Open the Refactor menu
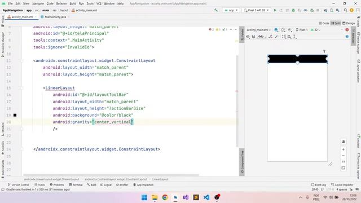This screenshot has width=361, height=203. tap(61, 4)
